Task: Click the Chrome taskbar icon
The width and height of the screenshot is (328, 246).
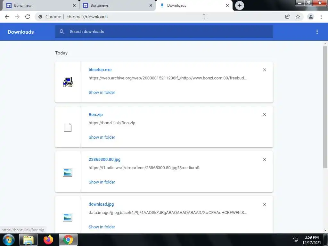Action: (x=68, y=240)
